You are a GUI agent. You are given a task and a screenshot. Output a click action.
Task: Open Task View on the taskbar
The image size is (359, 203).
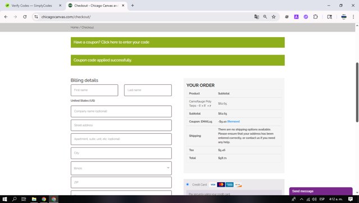(24, 199)
